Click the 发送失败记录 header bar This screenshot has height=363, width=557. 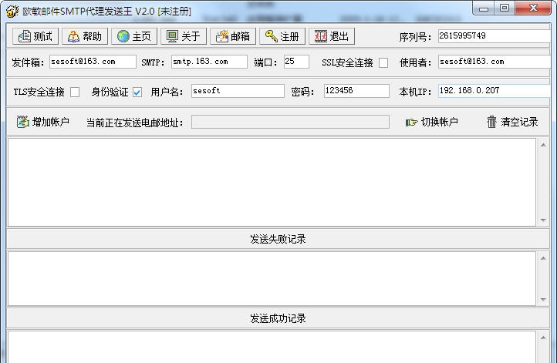pos(278,239)
